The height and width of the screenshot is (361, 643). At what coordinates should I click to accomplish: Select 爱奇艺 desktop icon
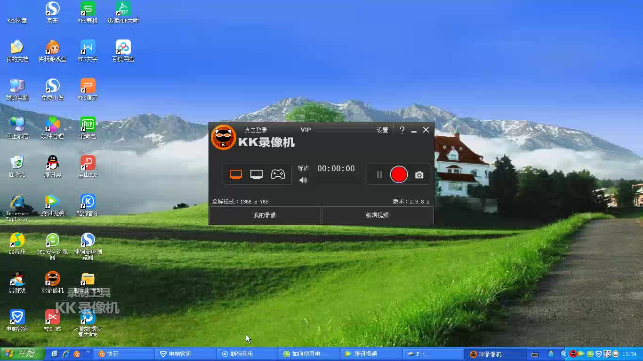(88, 128)
